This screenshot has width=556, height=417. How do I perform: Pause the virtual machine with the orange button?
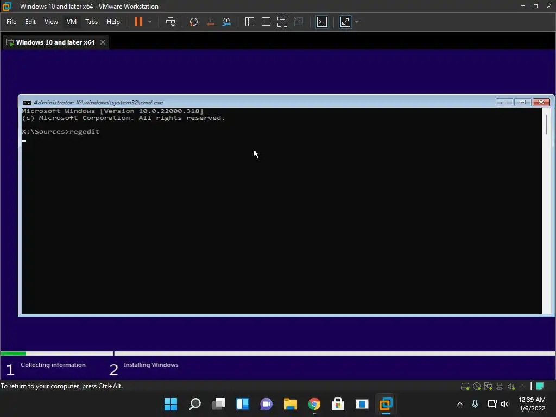coord(138,22)
